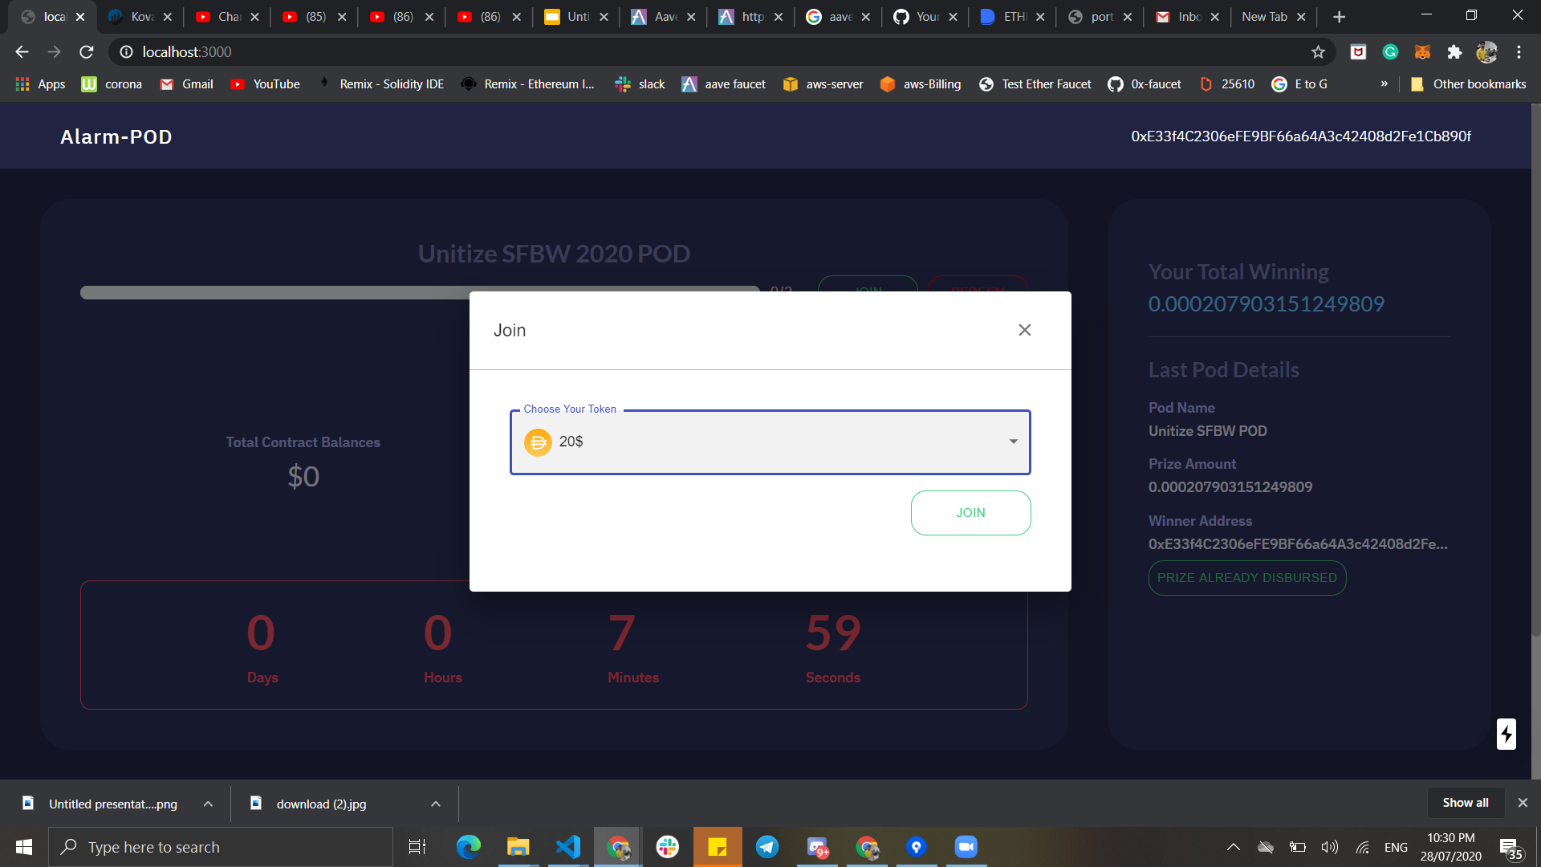Screen dimensions: 1541x867
Task: Click the JOIN button in the dialog
Action: click(970, 512)
